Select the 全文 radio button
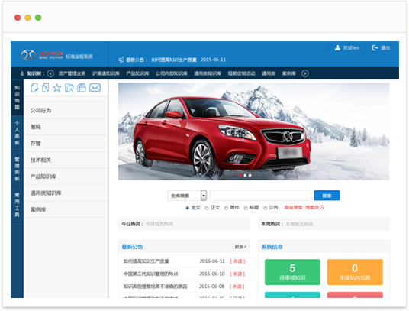 coord(187,208)
